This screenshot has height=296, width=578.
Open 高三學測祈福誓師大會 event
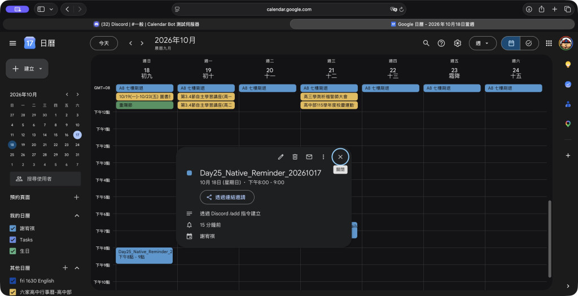click(x=329, y=96)
